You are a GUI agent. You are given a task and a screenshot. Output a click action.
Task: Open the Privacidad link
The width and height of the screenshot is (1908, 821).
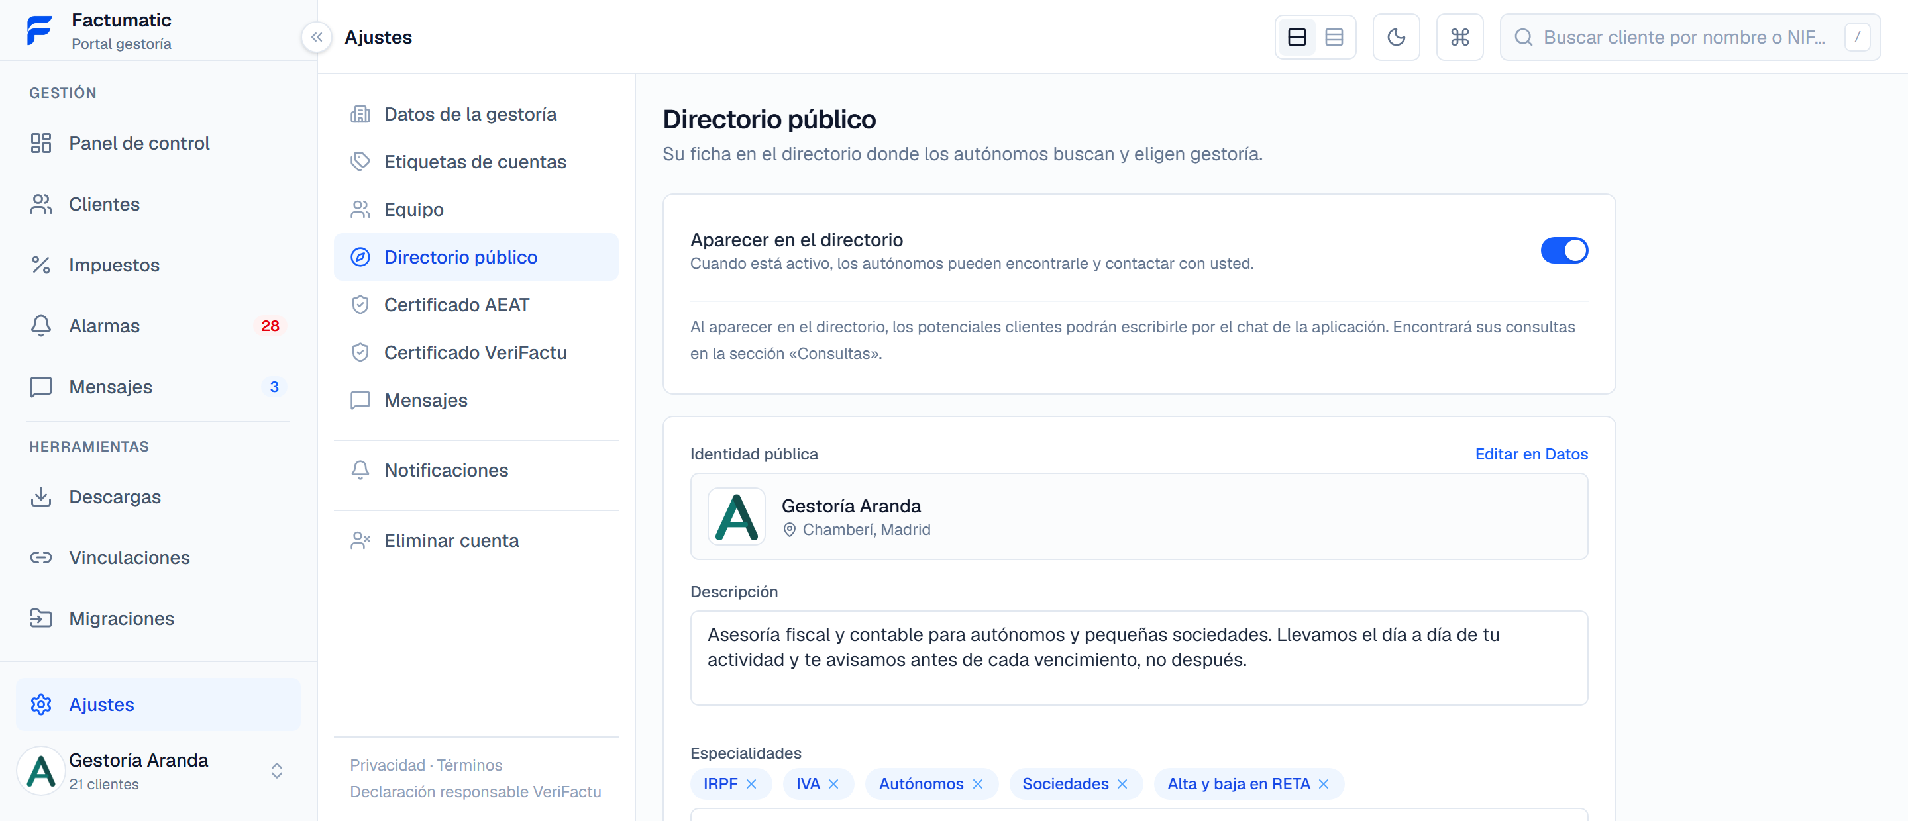pos(388,765)
